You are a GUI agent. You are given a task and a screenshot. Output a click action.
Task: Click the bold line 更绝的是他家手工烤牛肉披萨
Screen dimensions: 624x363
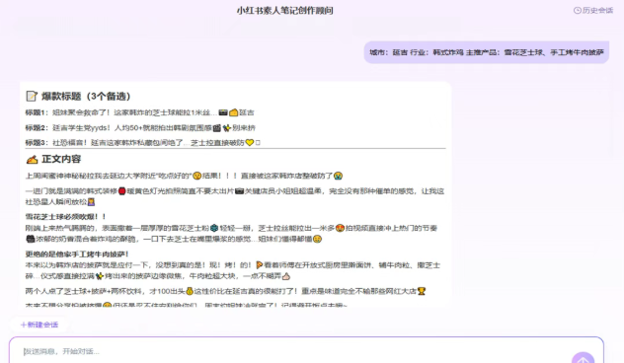point(77,254)
